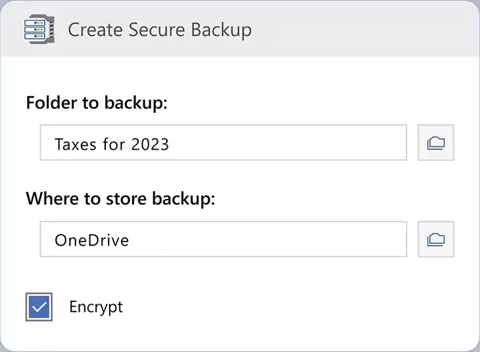Select the OneDrive text entry
The image size is (480, 352).
pyautogui.click(x=92, y=240)
